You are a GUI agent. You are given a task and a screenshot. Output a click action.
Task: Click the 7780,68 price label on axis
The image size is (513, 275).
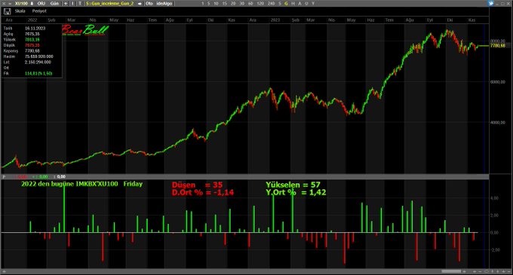pos(498,46)
